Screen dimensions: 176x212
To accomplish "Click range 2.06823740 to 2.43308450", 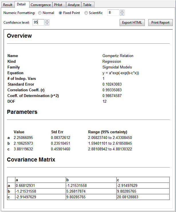I will (110, 138).
